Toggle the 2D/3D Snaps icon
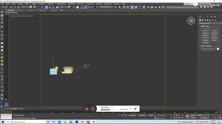Screen dimensions: 222x124 pyautogui.click(x=82, y=7)
